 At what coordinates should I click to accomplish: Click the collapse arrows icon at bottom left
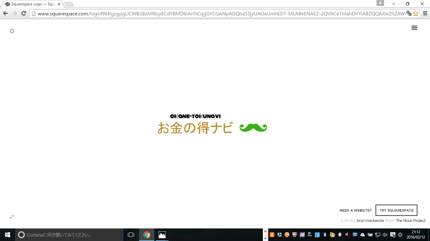coord(12,217)
